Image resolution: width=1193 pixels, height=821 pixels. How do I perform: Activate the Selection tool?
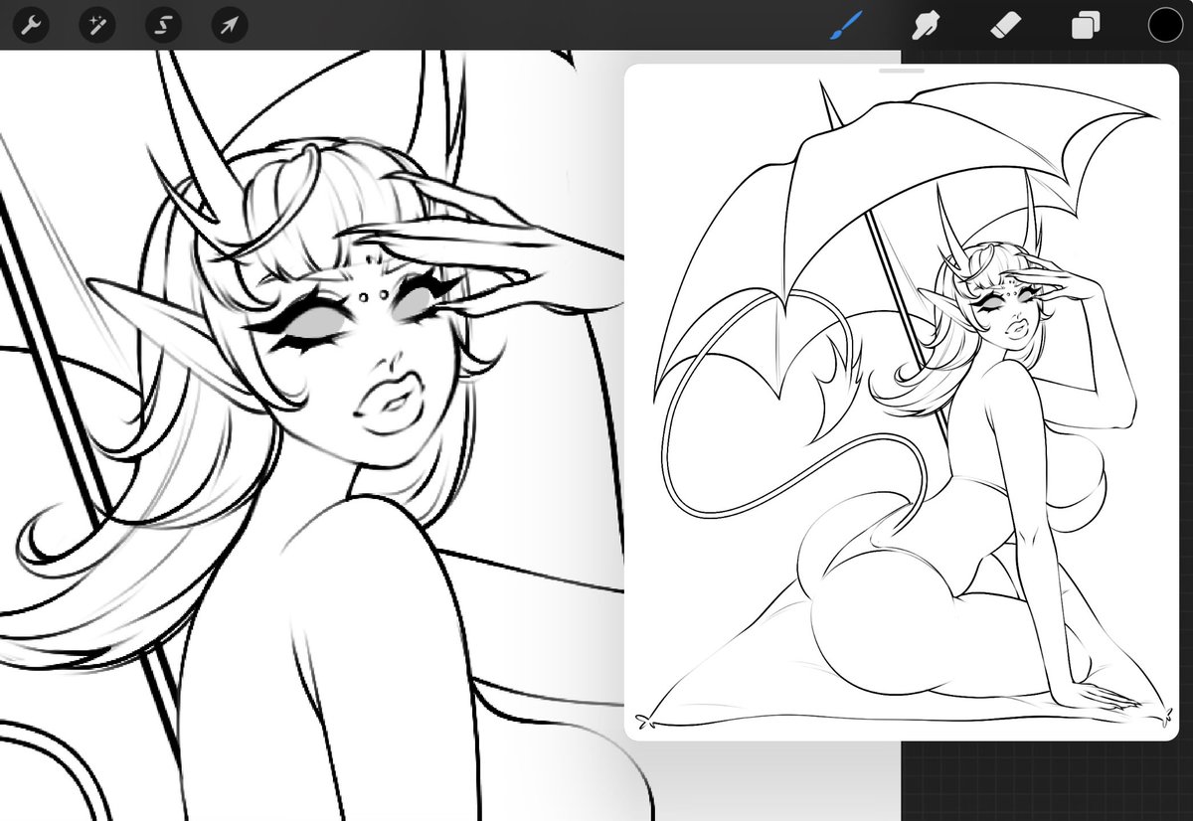tap(163, 25)
